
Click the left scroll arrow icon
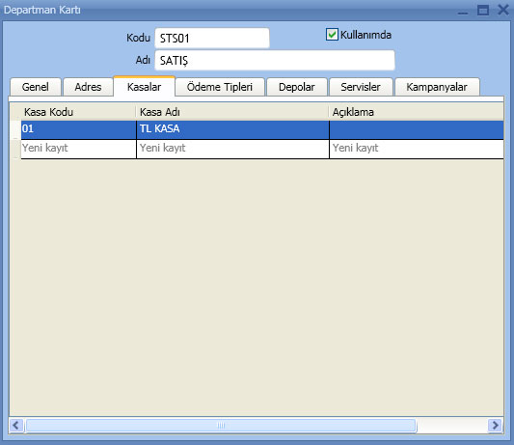click(x=16, y=426)
